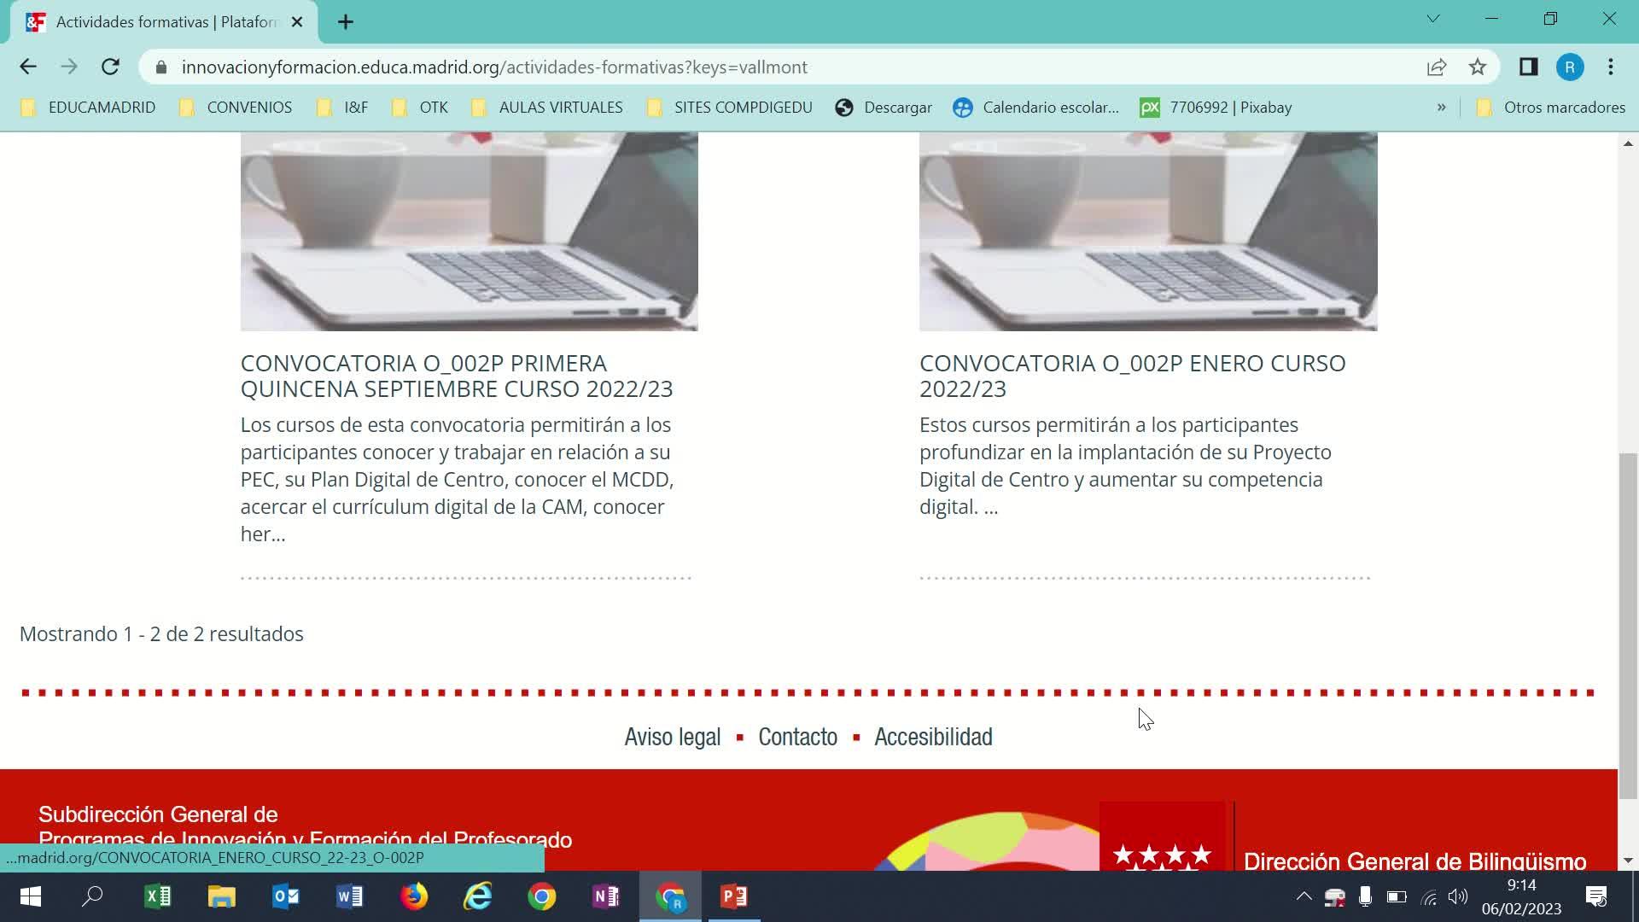Viewport: 1639px width, 922px height.
Task: Go back to previous page
Action: [x=28, y=67]
